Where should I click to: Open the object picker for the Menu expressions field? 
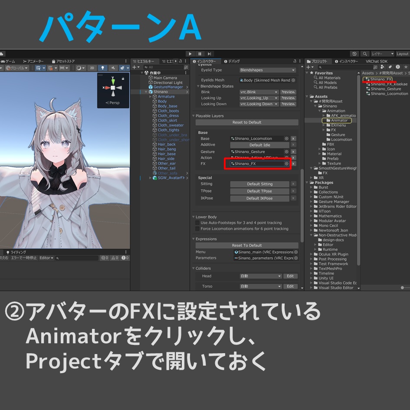(295, 252)
